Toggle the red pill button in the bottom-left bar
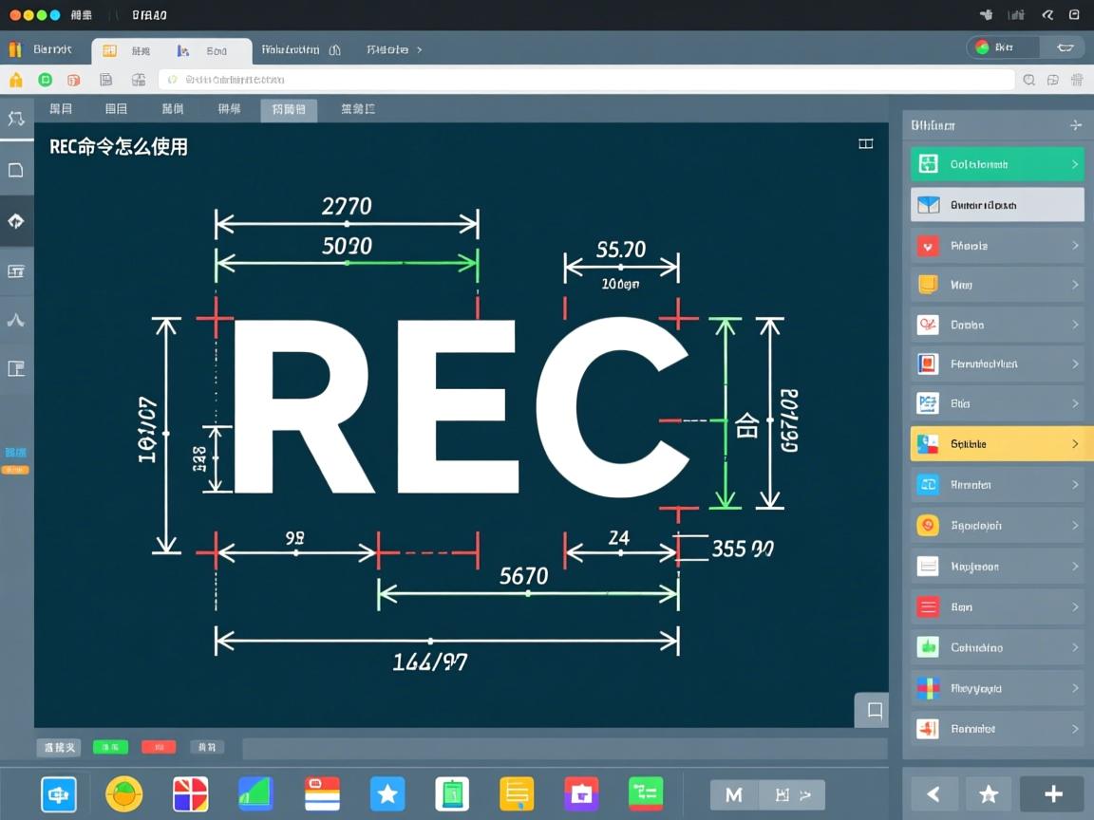The height and width of the screenshot is (820, 1094). pyautogui.click(x=159, y=747)
